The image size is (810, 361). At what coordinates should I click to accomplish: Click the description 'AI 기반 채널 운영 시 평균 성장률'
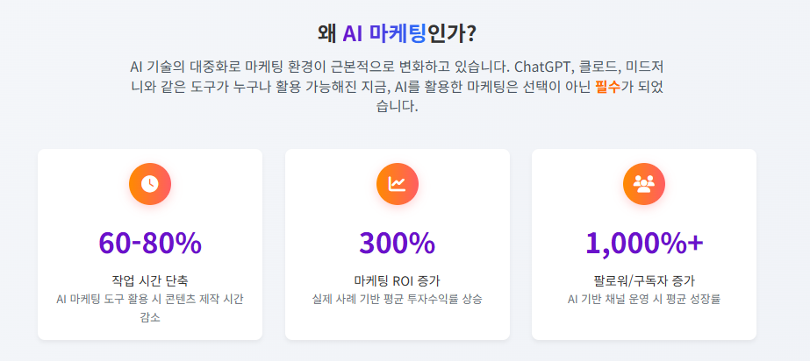click(644, 299)
